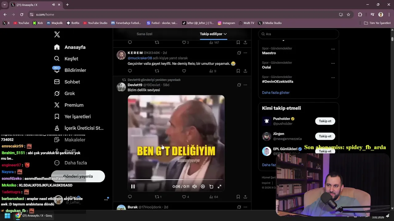Open Sohbet messages
The image size is (394, 221).
67,82
